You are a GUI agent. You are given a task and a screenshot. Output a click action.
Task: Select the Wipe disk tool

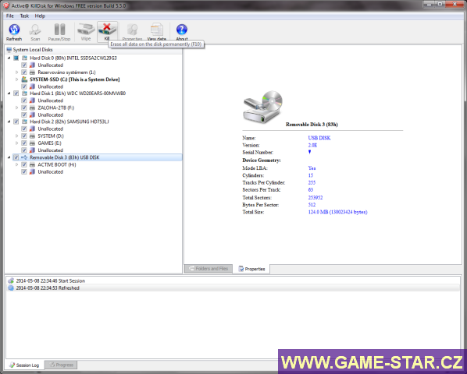[85, 30]
